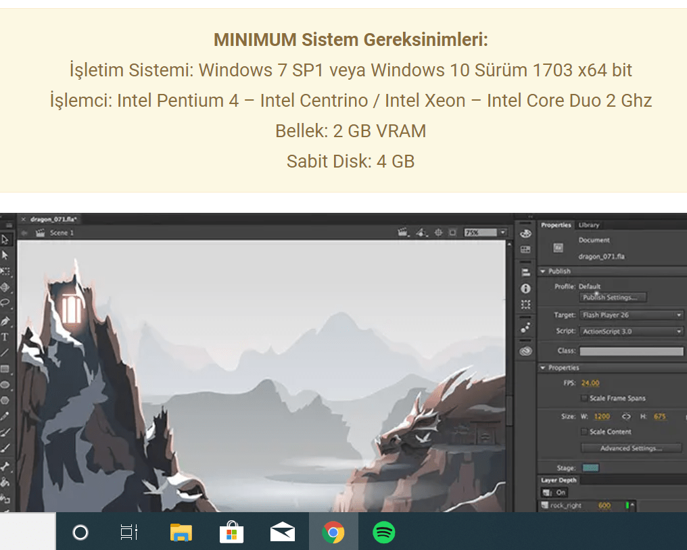The width and height of the screenshot is (687, 550).
Task: Open the Swatches grid panel icon
Action: pyautogui.click(x=526, y=249)
